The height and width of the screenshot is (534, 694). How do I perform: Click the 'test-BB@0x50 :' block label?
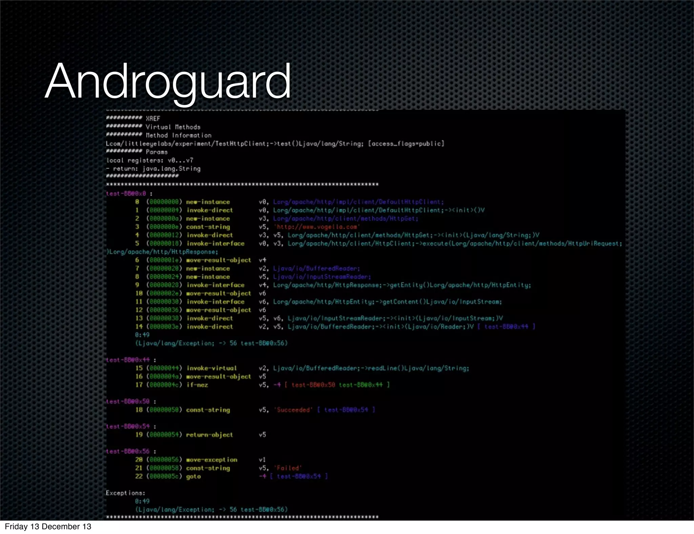tap(131, 401)
